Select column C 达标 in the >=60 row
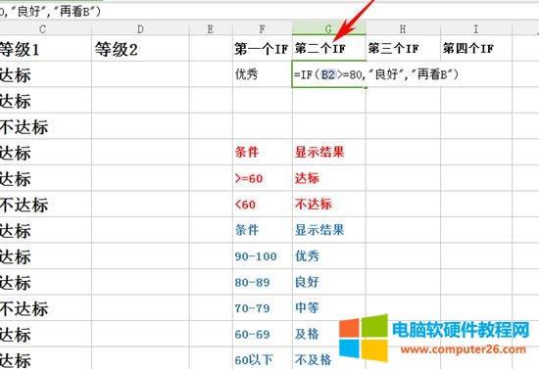 point(46,178)
